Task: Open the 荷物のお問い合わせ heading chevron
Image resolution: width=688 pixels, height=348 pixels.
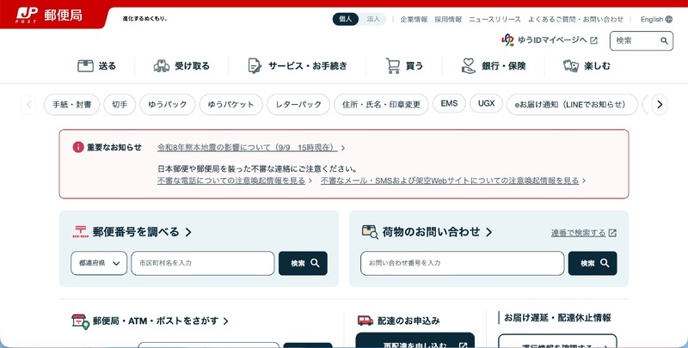Action: (488, 232)
